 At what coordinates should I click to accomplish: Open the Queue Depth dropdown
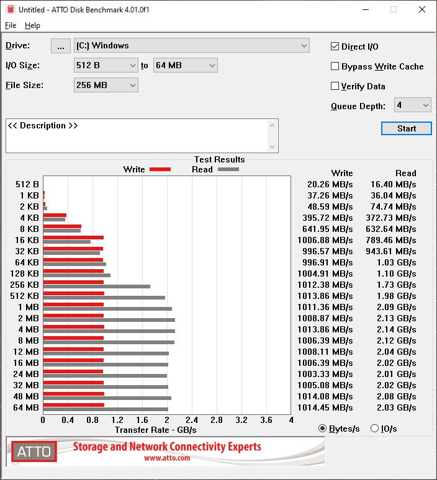point(413,105)
